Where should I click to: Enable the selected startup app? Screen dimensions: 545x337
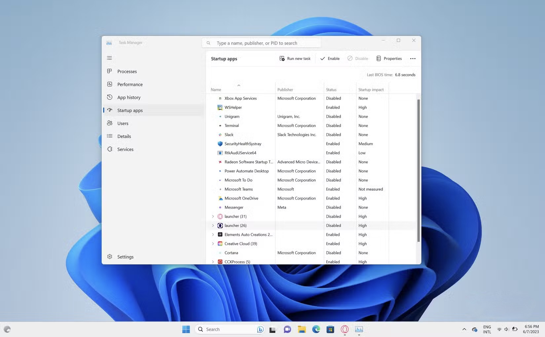330,58
